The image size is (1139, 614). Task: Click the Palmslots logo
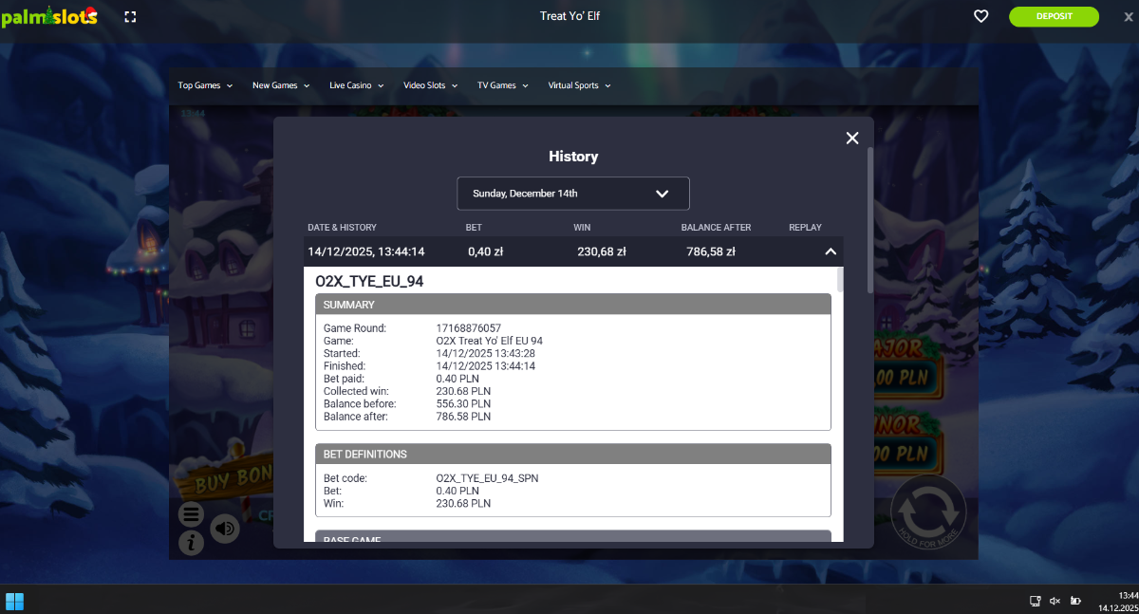coord(49,16)
